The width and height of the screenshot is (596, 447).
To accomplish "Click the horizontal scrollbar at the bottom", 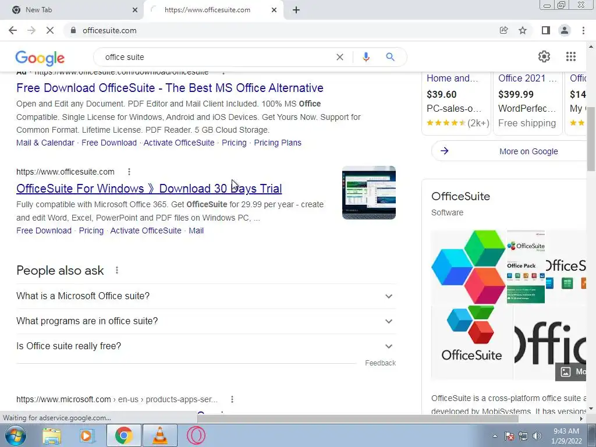I will pos(357,419).
